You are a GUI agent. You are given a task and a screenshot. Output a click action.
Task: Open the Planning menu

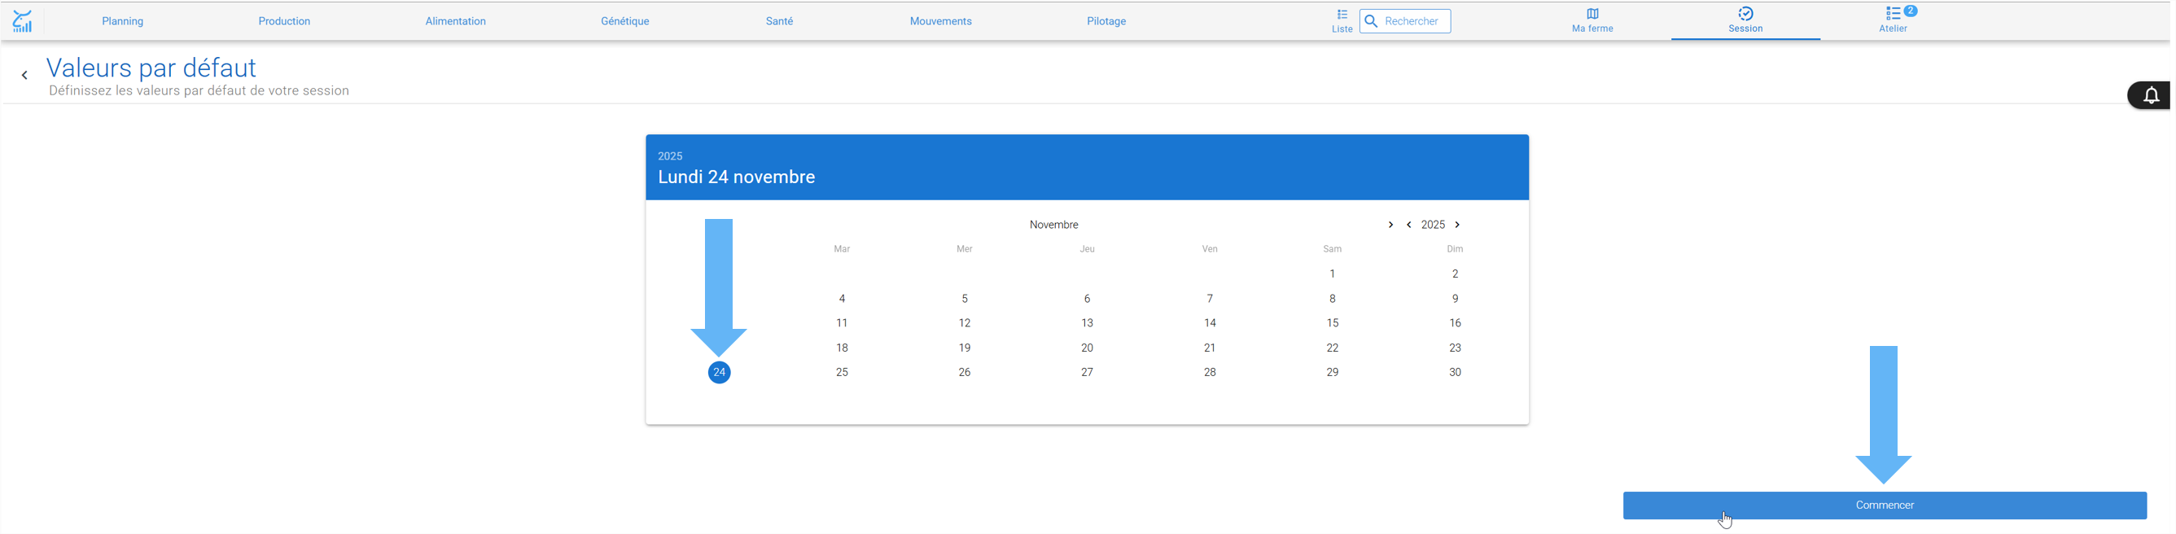click(x=122, y=21)
